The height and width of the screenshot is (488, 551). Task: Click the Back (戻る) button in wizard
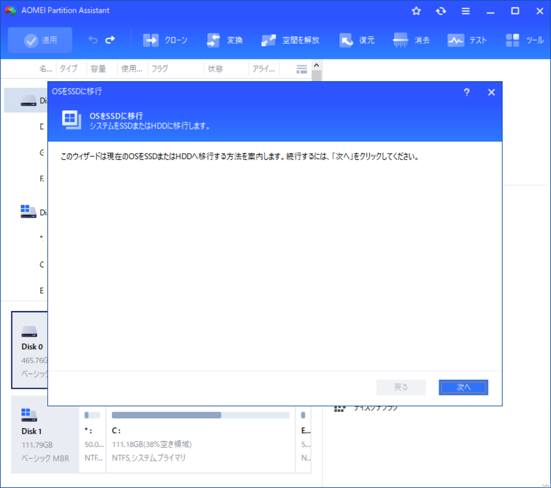pyautogui.click(x=401, y=387)
